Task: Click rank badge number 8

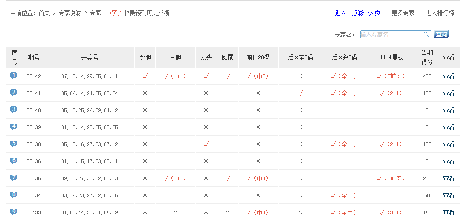Action: pyautogui.click(x=14, y=195)
